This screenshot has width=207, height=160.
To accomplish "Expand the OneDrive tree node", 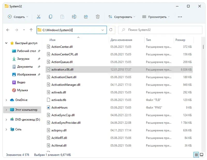I will (6, 100).
